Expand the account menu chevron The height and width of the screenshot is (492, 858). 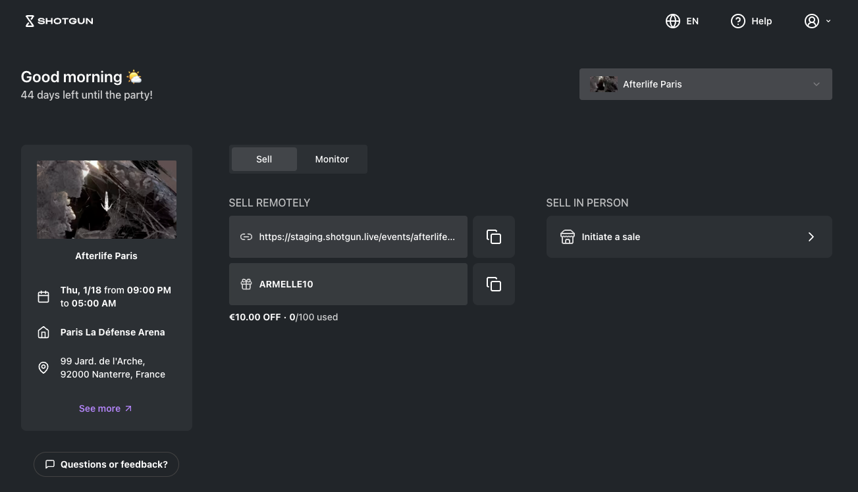pyautogui.click(x=828, y=21)
